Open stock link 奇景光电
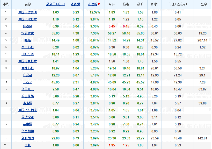 28,89
